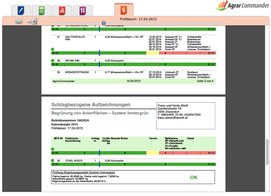Click the green dot on the HAUTZENTALER IHM row
Screen dimensions: 271x196
click(x=52, y=49)
